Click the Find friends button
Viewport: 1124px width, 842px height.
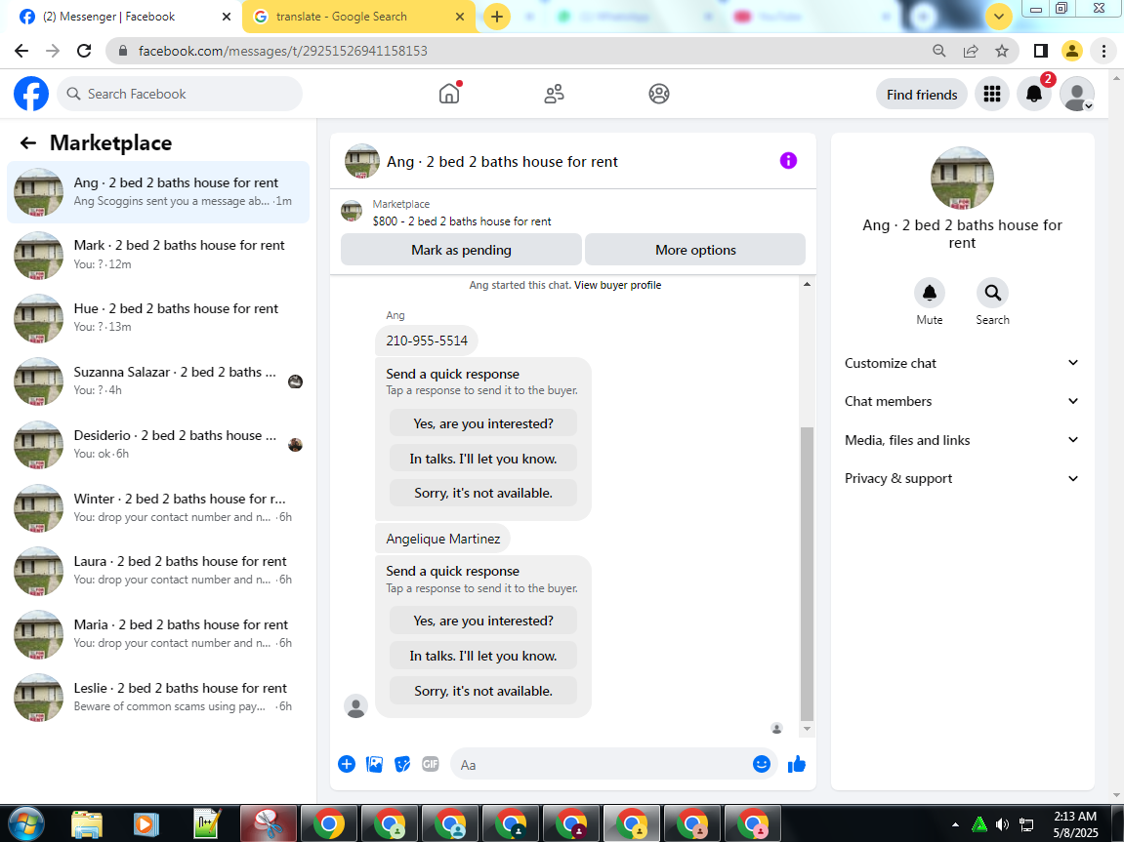tap(922, 95)
